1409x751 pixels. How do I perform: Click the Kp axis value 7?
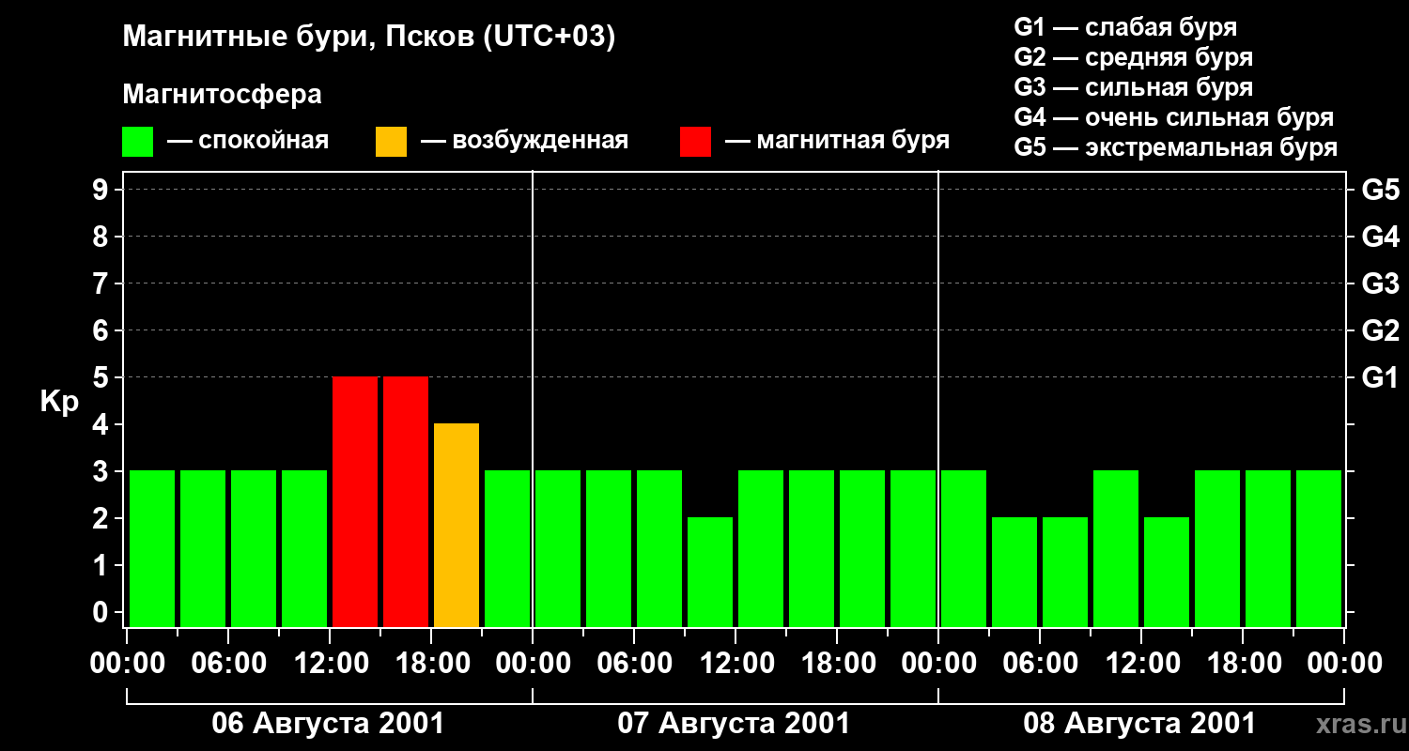tap(101, 284)
